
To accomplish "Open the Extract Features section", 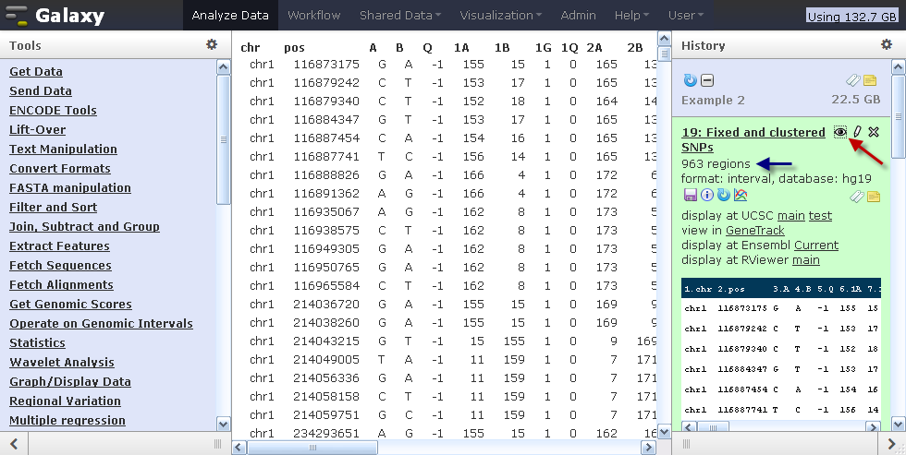I will (59, 245).
